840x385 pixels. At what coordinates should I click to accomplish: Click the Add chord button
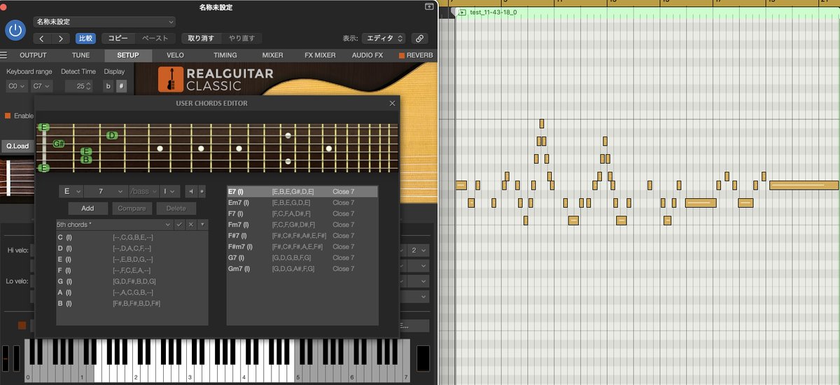click(87, 208)
